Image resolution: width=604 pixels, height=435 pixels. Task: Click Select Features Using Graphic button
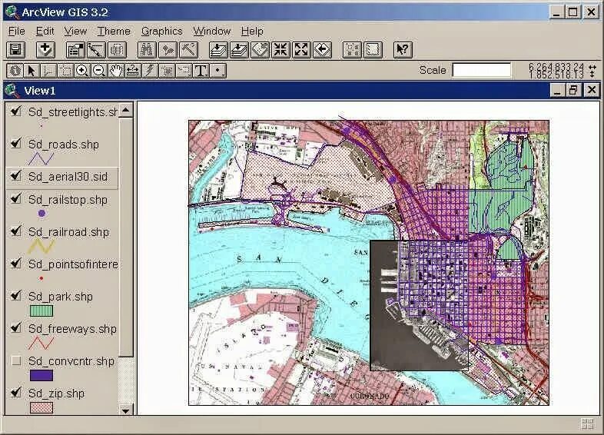point(352,50)
